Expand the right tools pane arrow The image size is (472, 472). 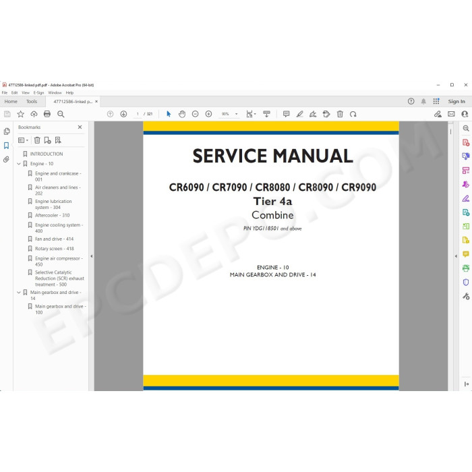tap(456, 256)
